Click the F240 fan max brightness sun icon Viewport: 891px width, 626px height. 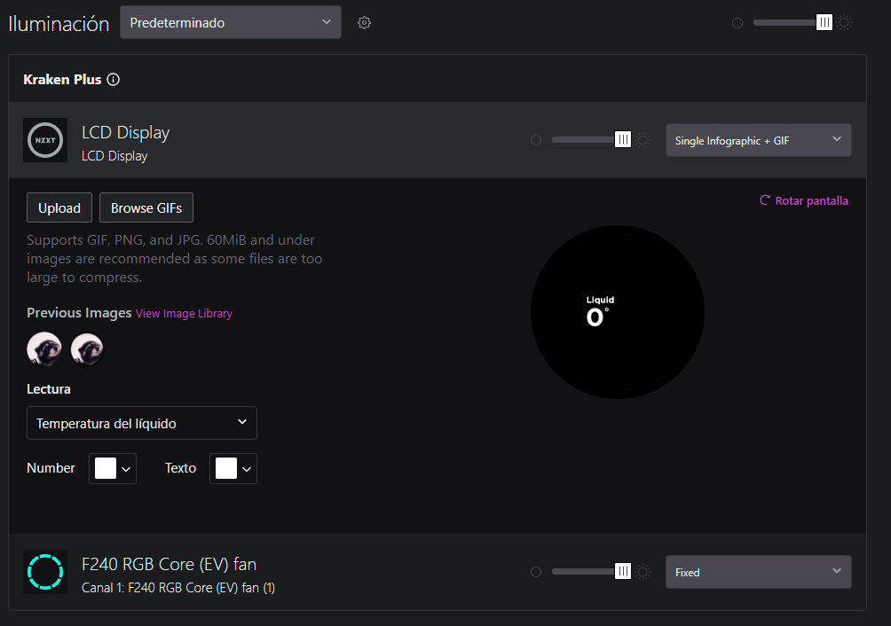tap(643, 572)
